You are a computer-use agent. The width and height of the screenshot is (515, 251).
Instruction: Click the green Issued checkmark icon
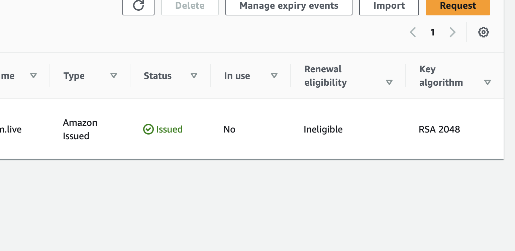click(x=148, y=129)
